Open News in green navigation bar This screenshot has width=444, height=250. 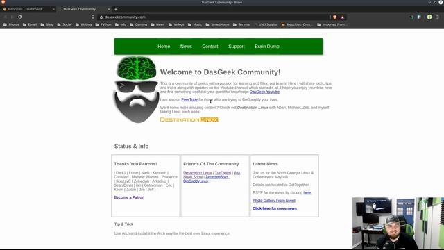[x=186, y=47]
